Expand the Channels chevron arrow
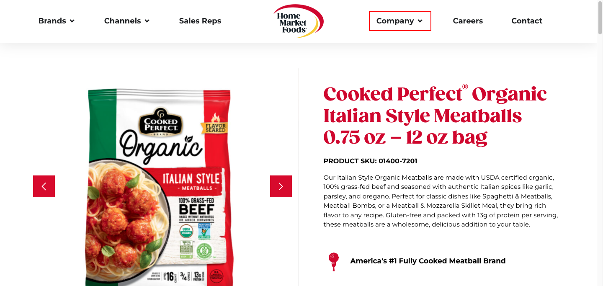Screen dimensions: 603x286 pos(147,21)
